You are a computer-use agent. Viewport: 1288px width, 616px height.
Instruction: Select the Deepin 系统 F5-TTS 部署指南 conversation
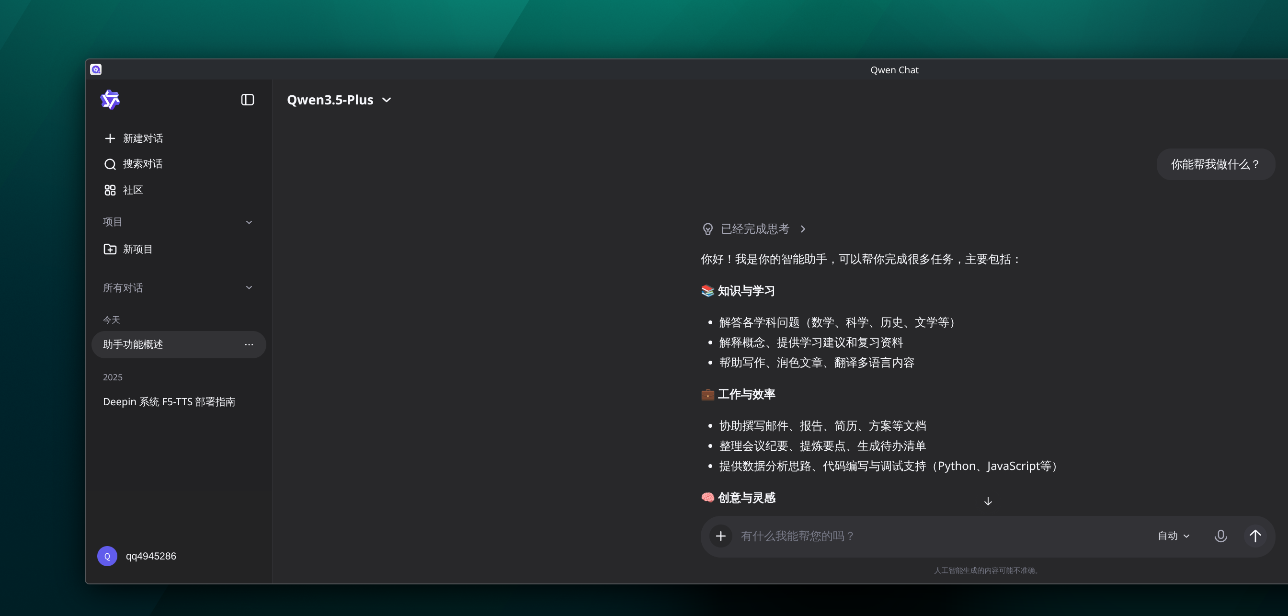click(x=170, y=401)
